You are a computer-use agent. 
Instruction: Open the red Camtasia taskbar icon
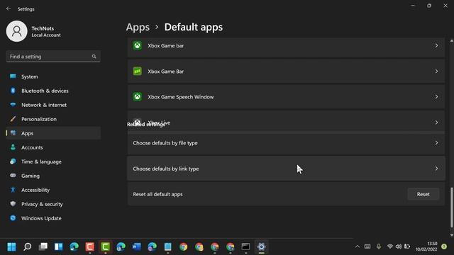point(90,247)
